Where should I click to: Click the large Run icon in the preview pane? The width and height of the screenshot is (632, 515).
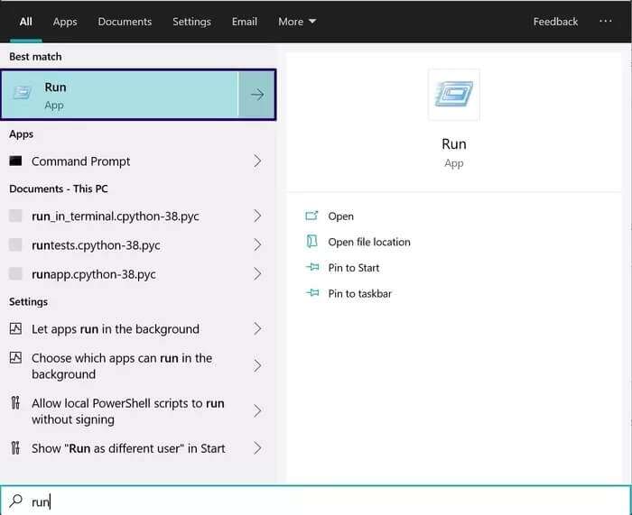(454, 94)
